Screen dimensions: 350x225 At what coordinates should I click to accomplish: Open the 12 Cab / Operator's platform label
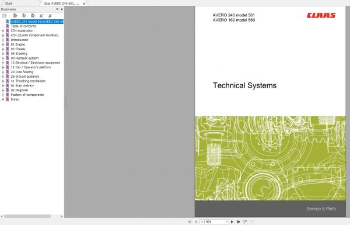click(x=31, y=67)
